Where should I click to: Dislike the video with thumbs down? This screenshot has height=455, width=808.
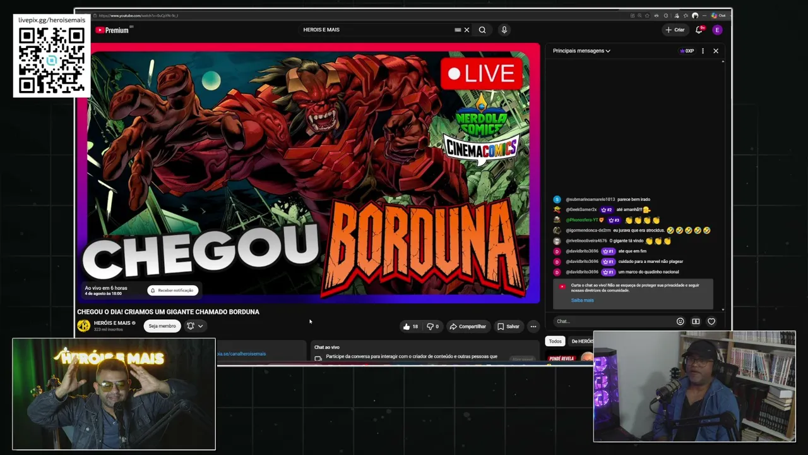(x=432, y=327)
